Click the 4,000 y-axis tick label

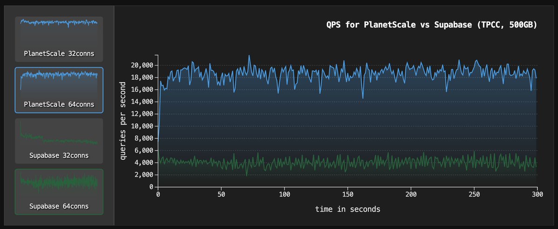point(143,162)
